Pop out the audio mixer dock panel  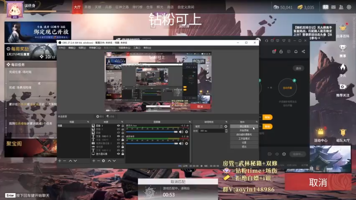click(190, 122)
